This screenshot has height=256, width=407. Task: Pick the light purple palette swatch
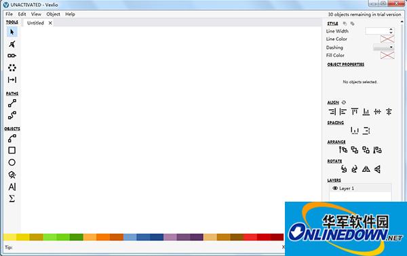point(170,237)
